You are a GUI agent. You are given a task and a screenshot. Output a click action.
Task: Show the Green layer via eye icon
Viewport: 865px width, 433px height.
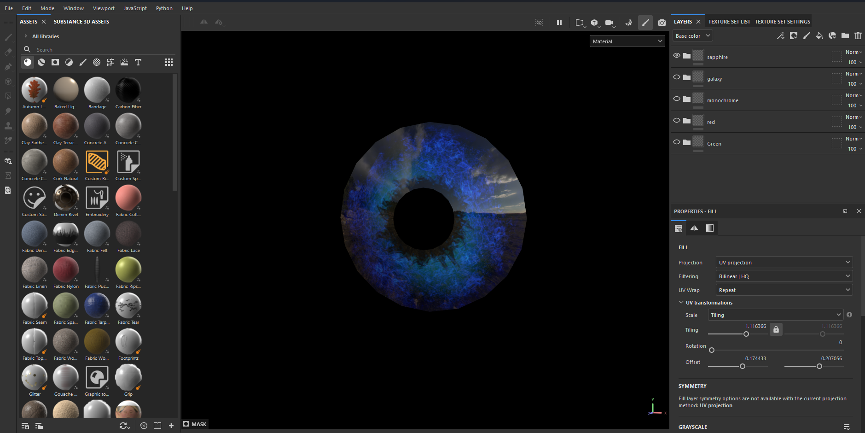click(x=676, y=142)
